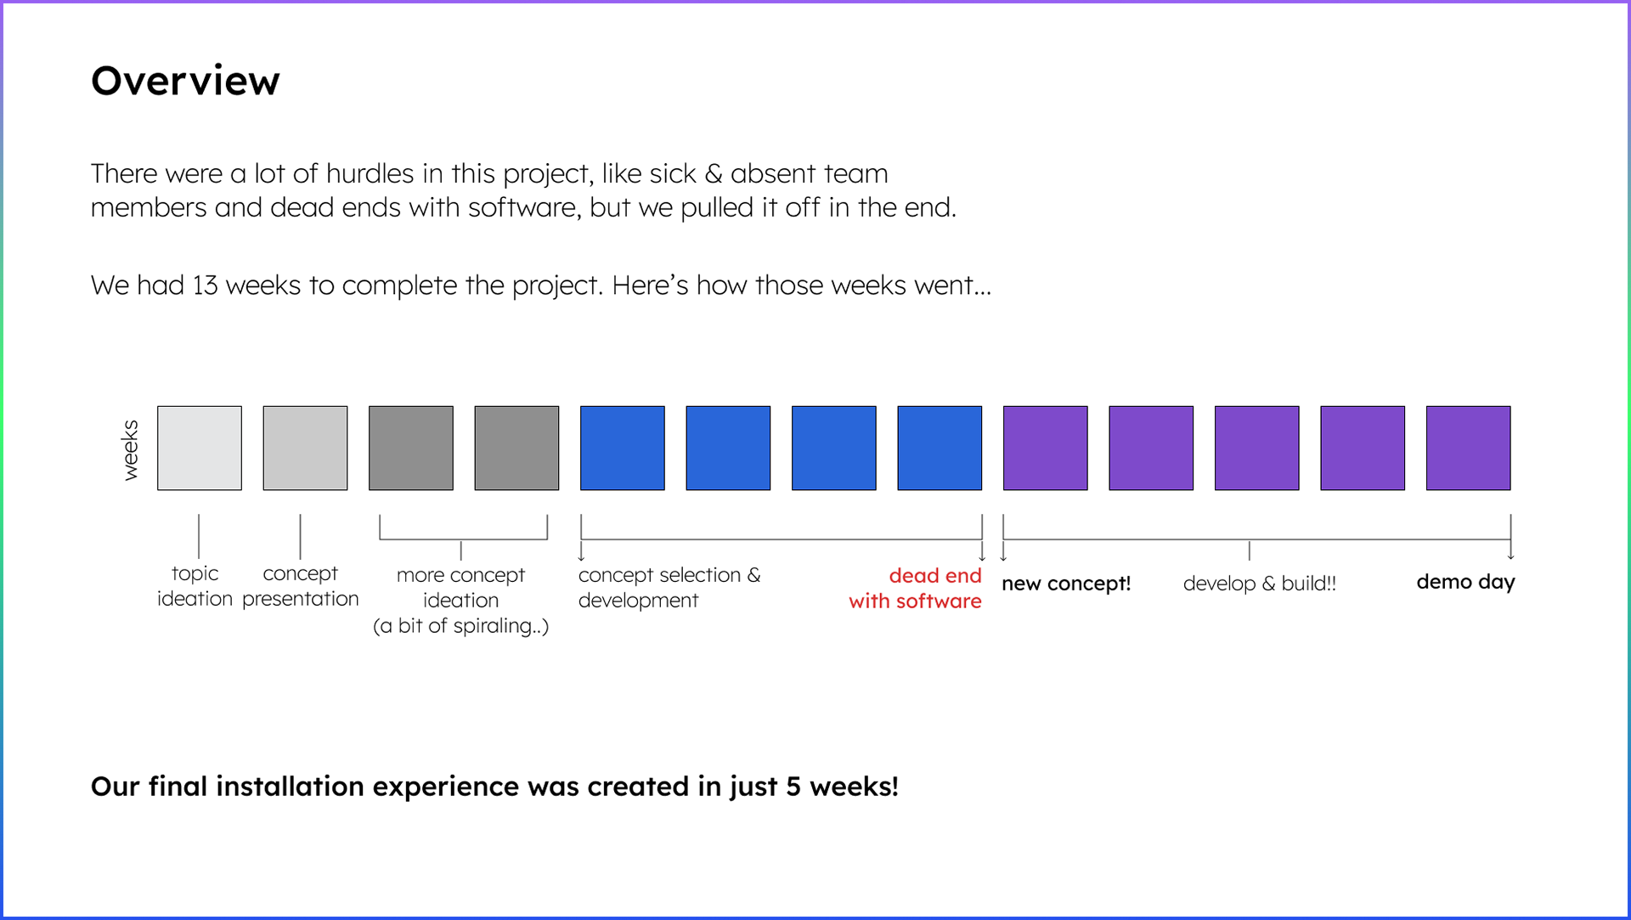Select the first purple week square
The height and width of the screenshot is (920, 1631).
tap(1046, 448)
